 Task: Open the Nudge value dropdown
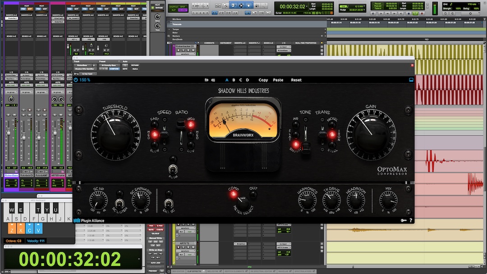point(364,9)
